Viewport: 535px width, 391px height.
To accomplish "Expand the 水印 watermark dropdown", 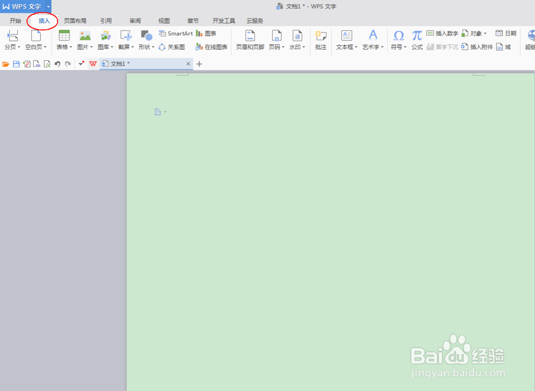I will [303, 47].
